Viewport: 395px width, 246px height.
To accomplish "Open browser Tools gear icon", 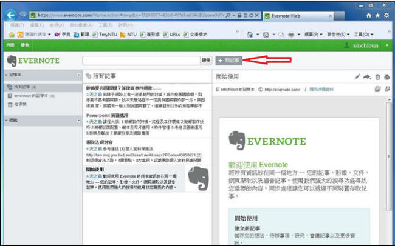I will click(x=386, y=16).
